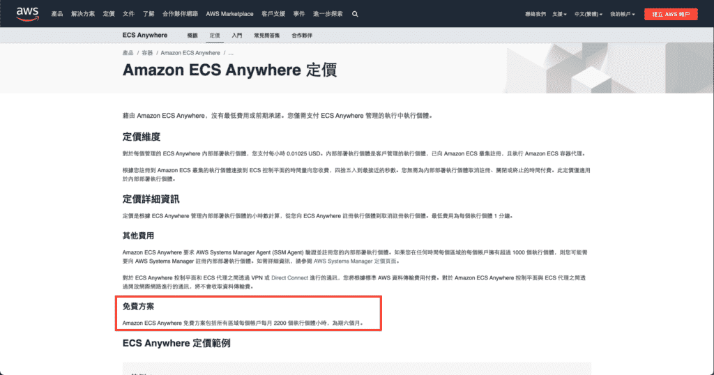Open the 文件 menu
The width and height of the screenshot is (714, 375).
click(128, 14)
